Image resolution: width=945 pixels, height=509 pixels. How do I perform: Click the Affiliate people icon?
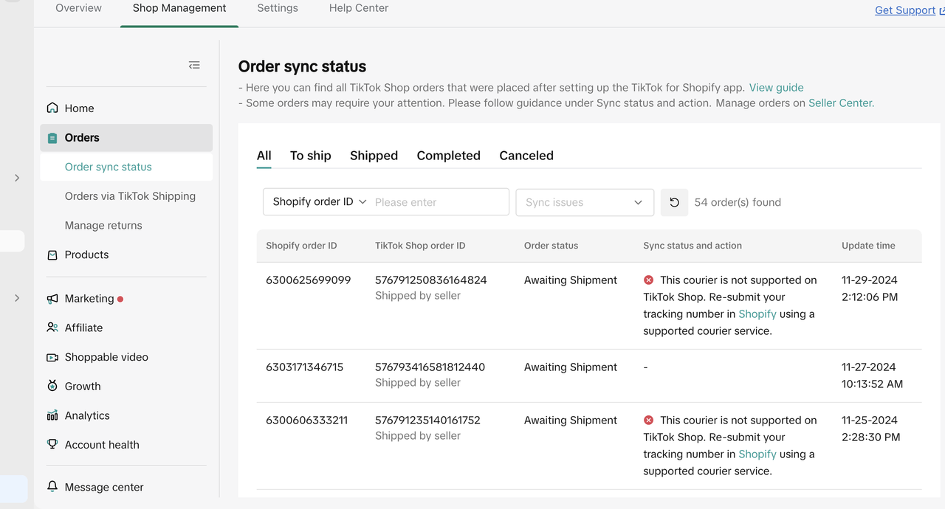[52, 328]
